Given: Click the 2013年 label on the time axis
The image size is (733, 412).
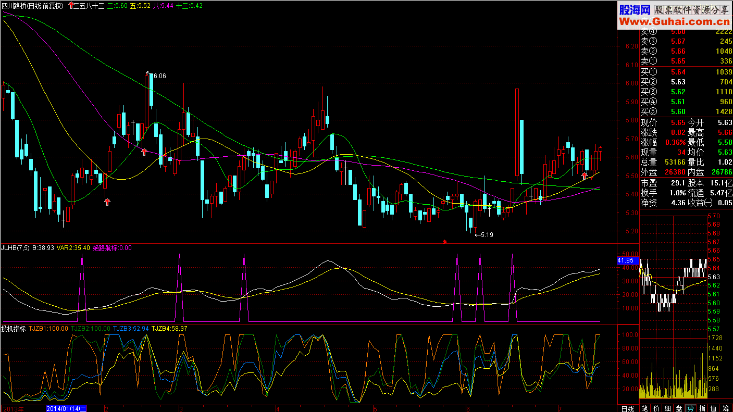Looking at the screenshot, I should [x=13, y=408].
